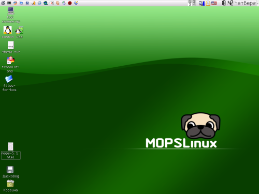Open the green-blue globe panel launcher
The height and width of the screenshot is (194, 259).
46,3
